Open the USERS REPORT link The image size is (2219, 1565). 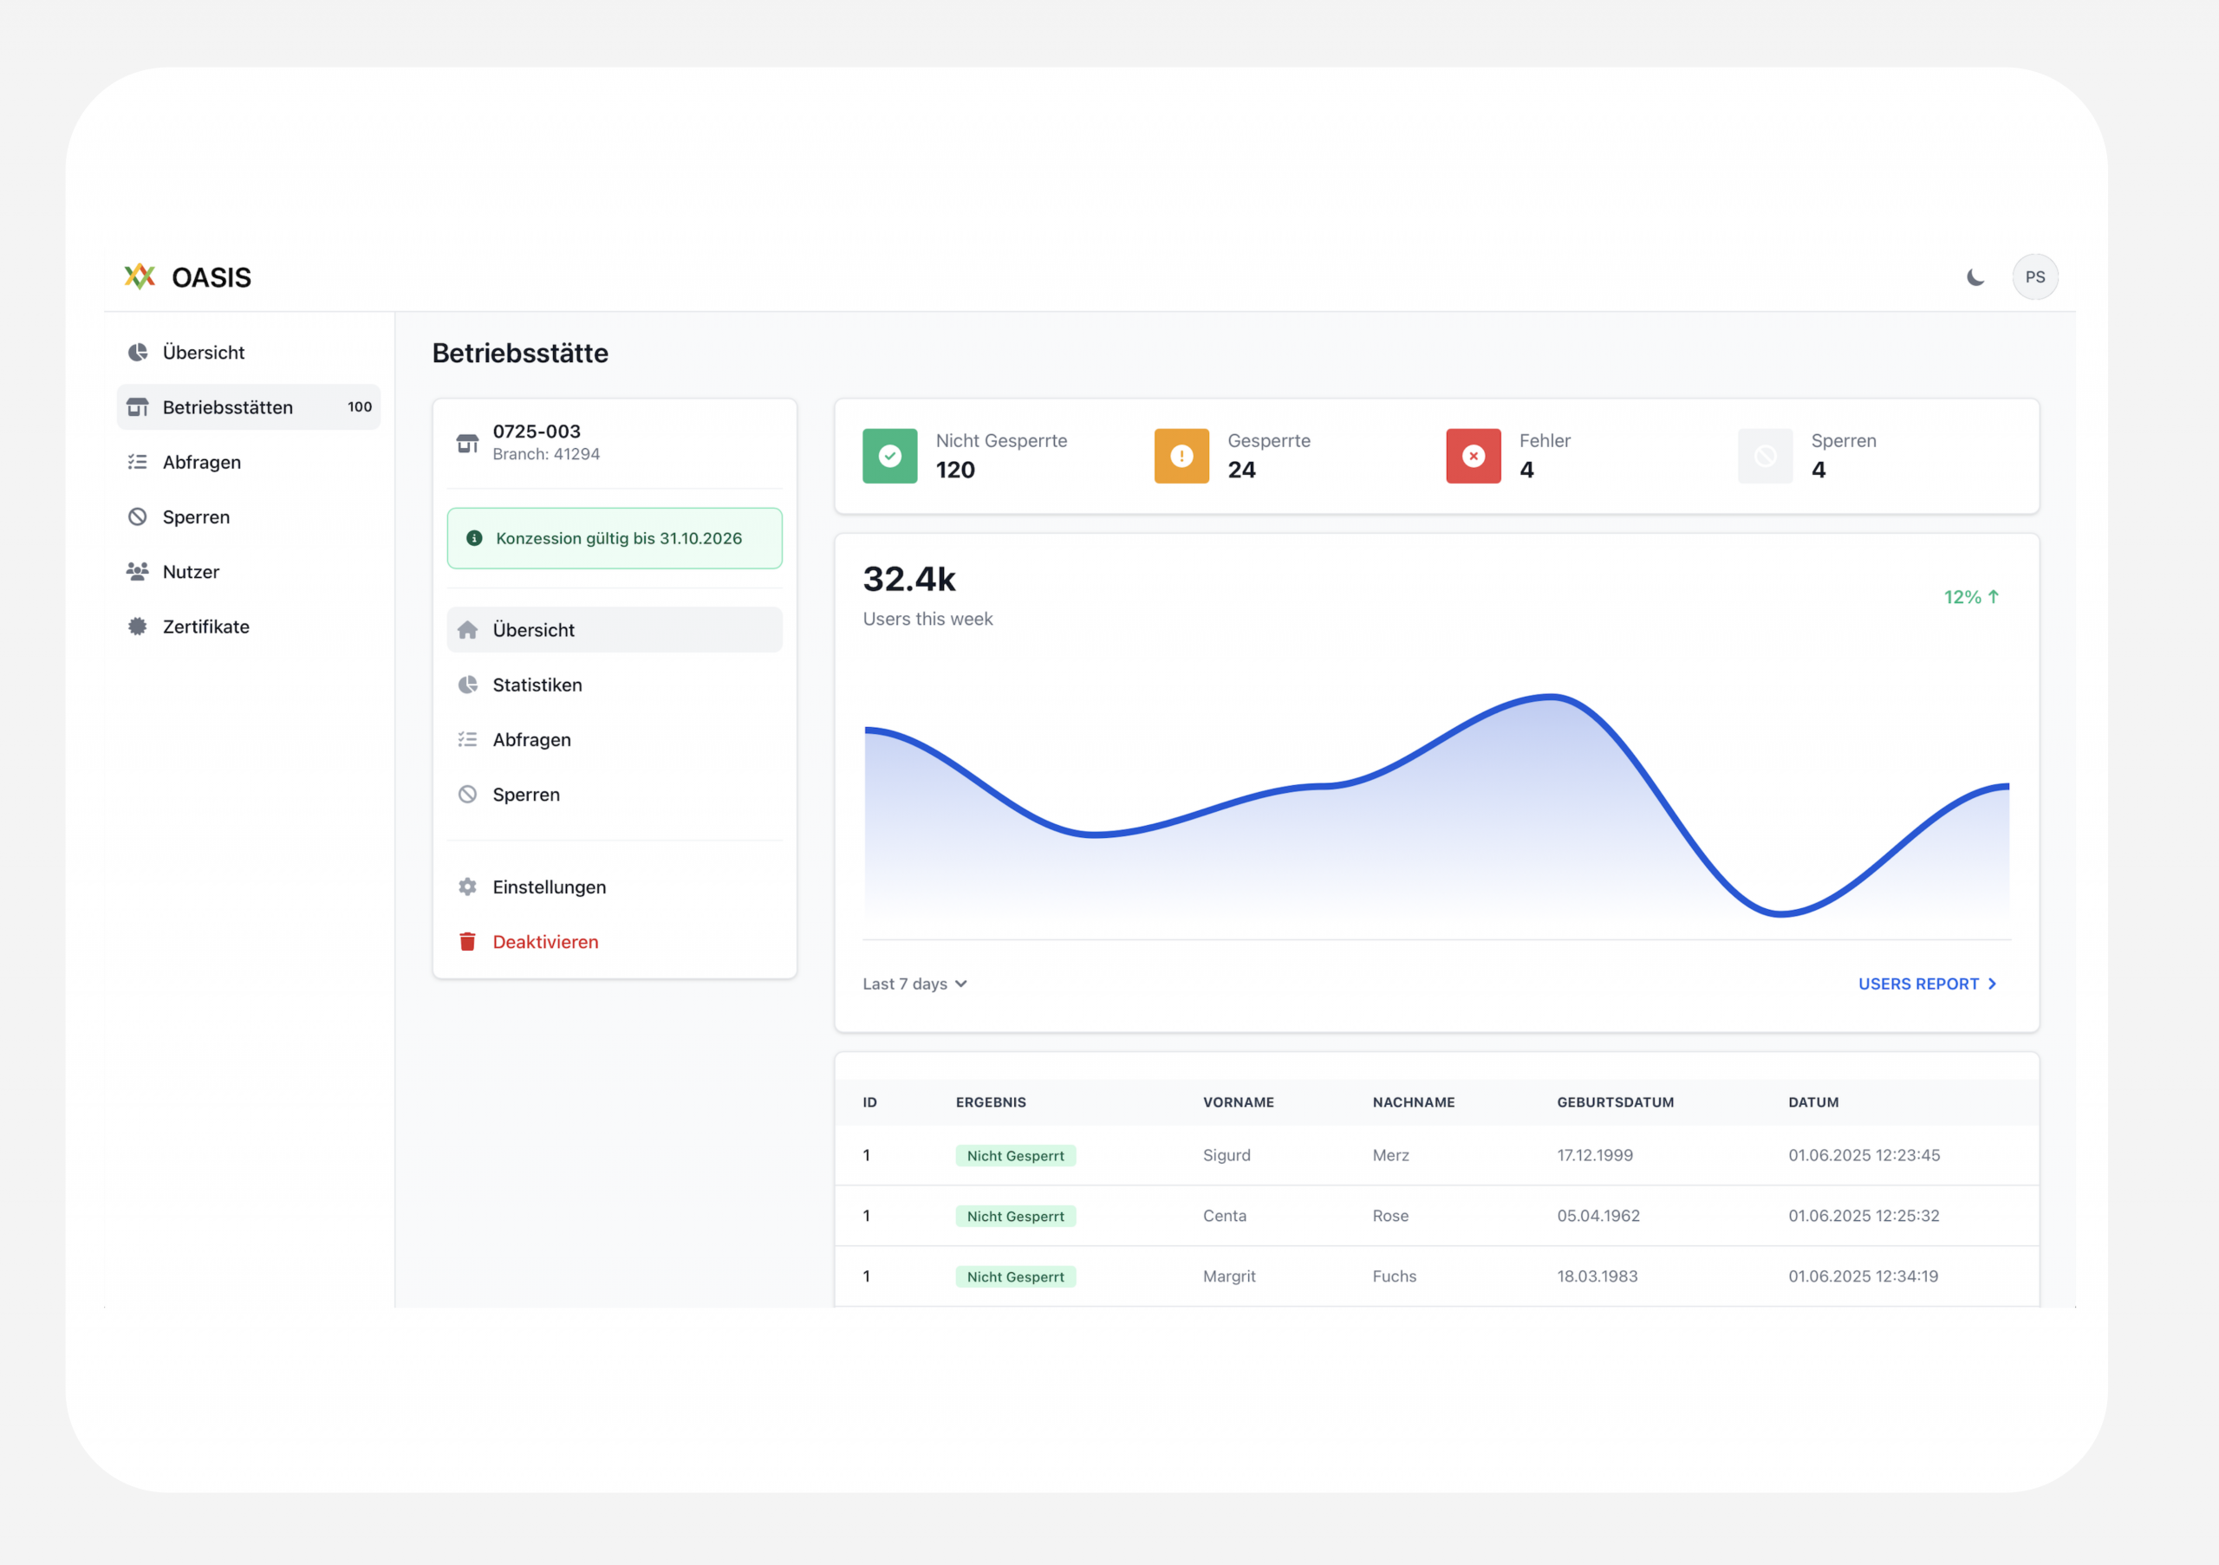[x=1926, y=984]
